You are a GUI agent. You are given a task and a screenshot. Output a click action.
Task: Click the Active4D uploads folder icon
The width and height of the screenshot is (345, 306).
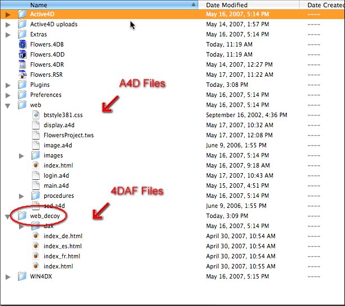coord(22,24)
